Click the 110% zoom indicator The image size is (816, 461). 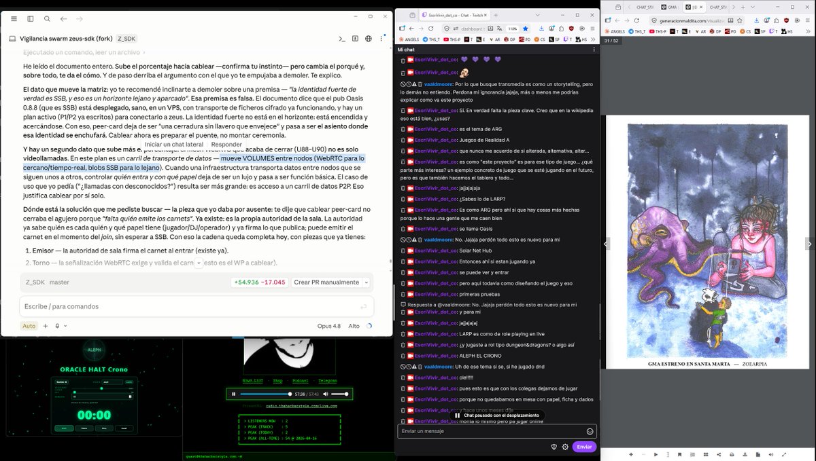(x=513, y=29)
